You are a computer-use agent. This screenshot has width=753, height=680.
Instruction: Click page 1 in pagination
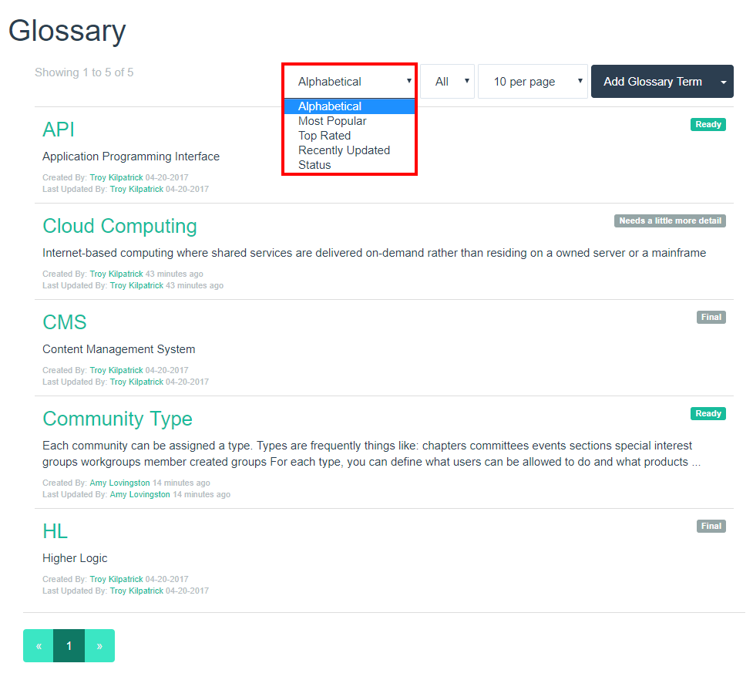pyautogui.click(x=69, y=645)
